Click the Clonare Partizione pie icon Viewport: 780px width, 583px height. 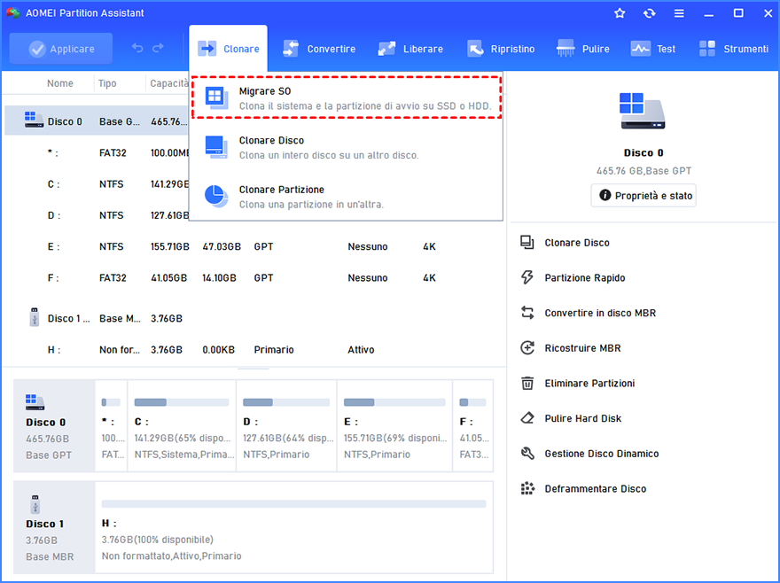click(x=216, y=197)
